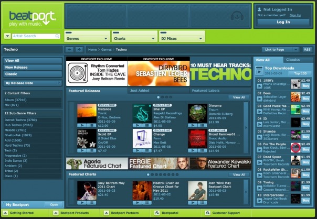Open tracklist icon for Distance release
Image resolution: width=317 pixels, height=219 pixels.
tap(91, 125)
